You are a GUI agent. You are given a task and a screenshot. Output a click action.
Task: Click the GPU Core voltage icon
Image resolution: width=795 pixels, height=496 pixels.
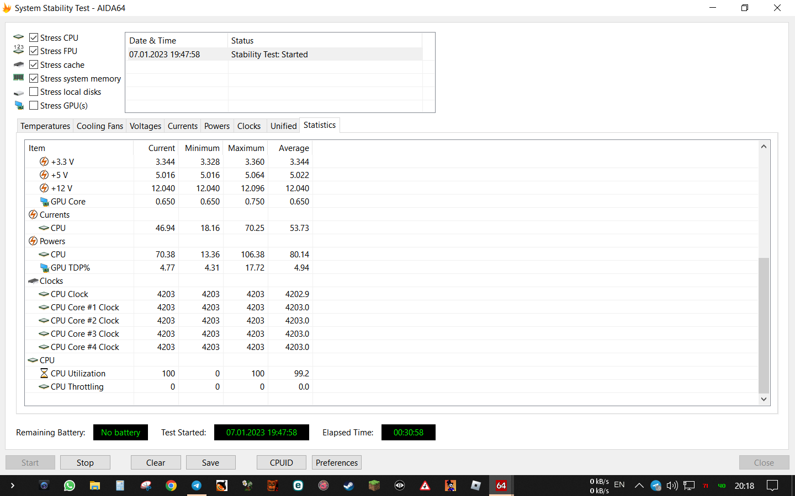pos(44,202)
